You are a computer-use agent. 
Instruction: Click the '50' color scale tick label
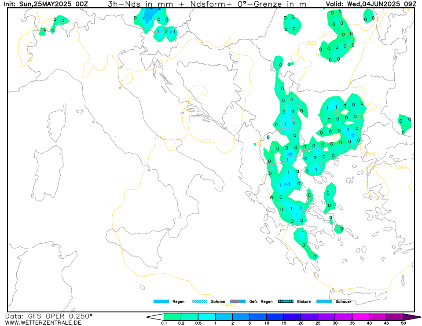coord(404,323)
